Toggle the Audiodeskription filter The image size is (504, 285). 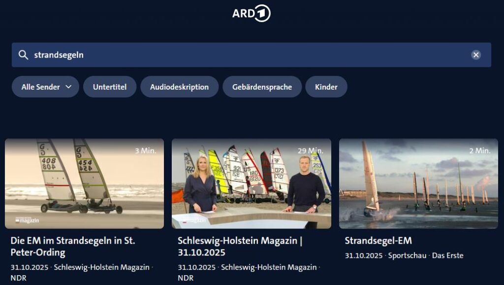(179, 87)
